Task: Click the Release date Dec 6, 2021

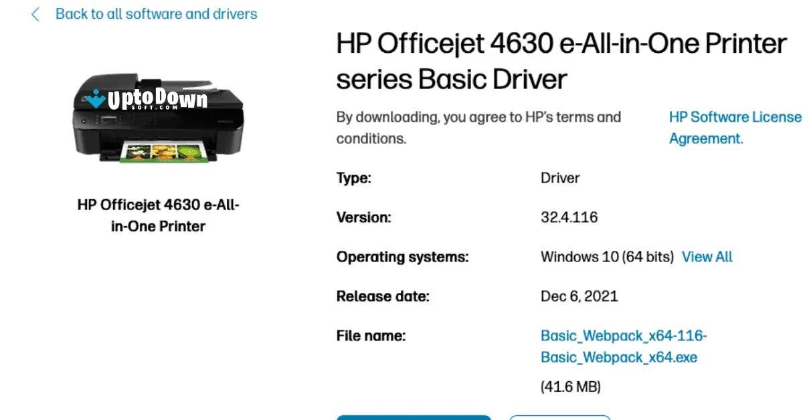Action: [x=579, y=296]
